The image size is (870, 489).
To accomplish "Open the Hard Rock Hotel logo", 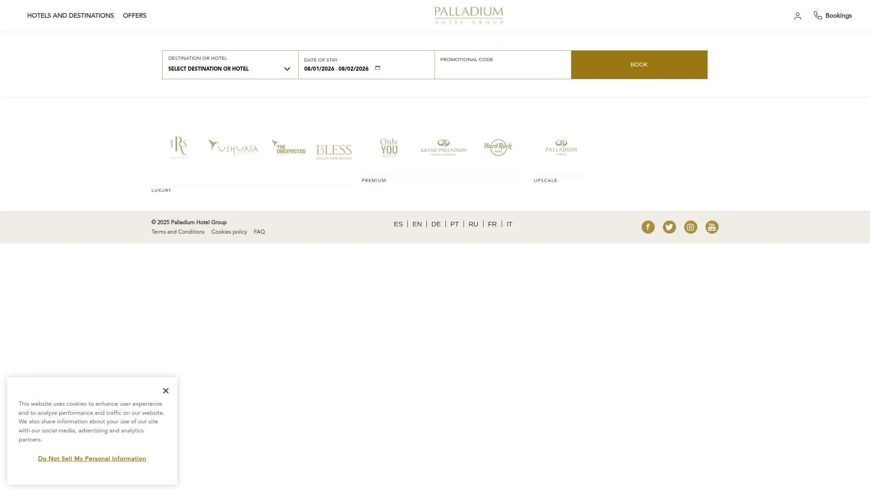I will (498, 148).
